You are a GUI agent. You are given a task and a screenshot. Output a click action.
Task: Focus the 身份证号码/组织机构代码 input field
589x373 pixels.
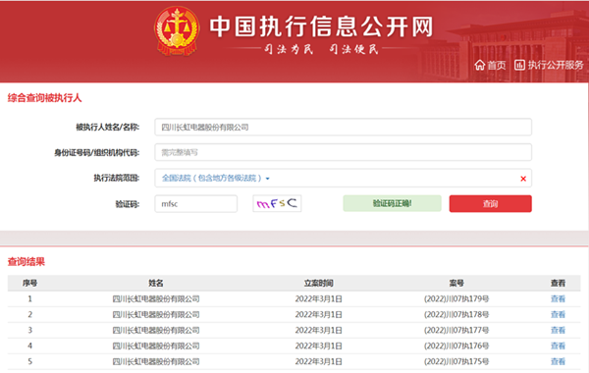[x=343, y=152]
